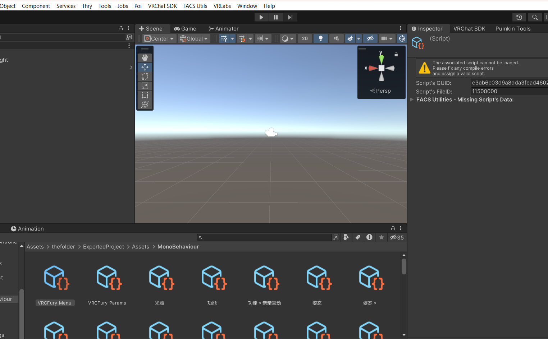This screenshot has height=339, width=548.
Task: Select the Rect tool
Action: pyautogui.click(x=145, y=95)
